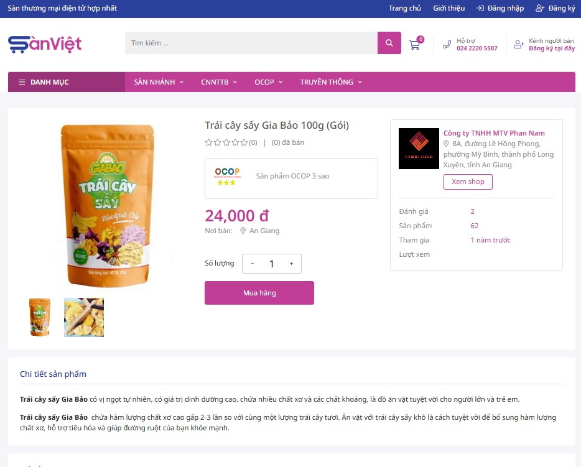Open the Xem shop button
Screen dimensions: 581x467
point(468,182)
